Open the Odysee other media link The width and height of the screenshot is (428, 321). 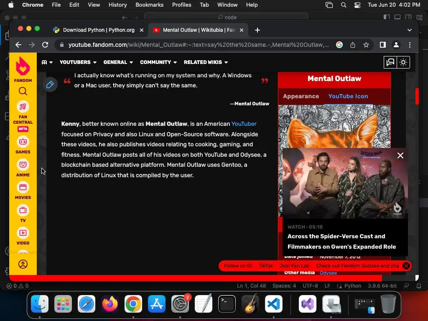tap(328, 273)
